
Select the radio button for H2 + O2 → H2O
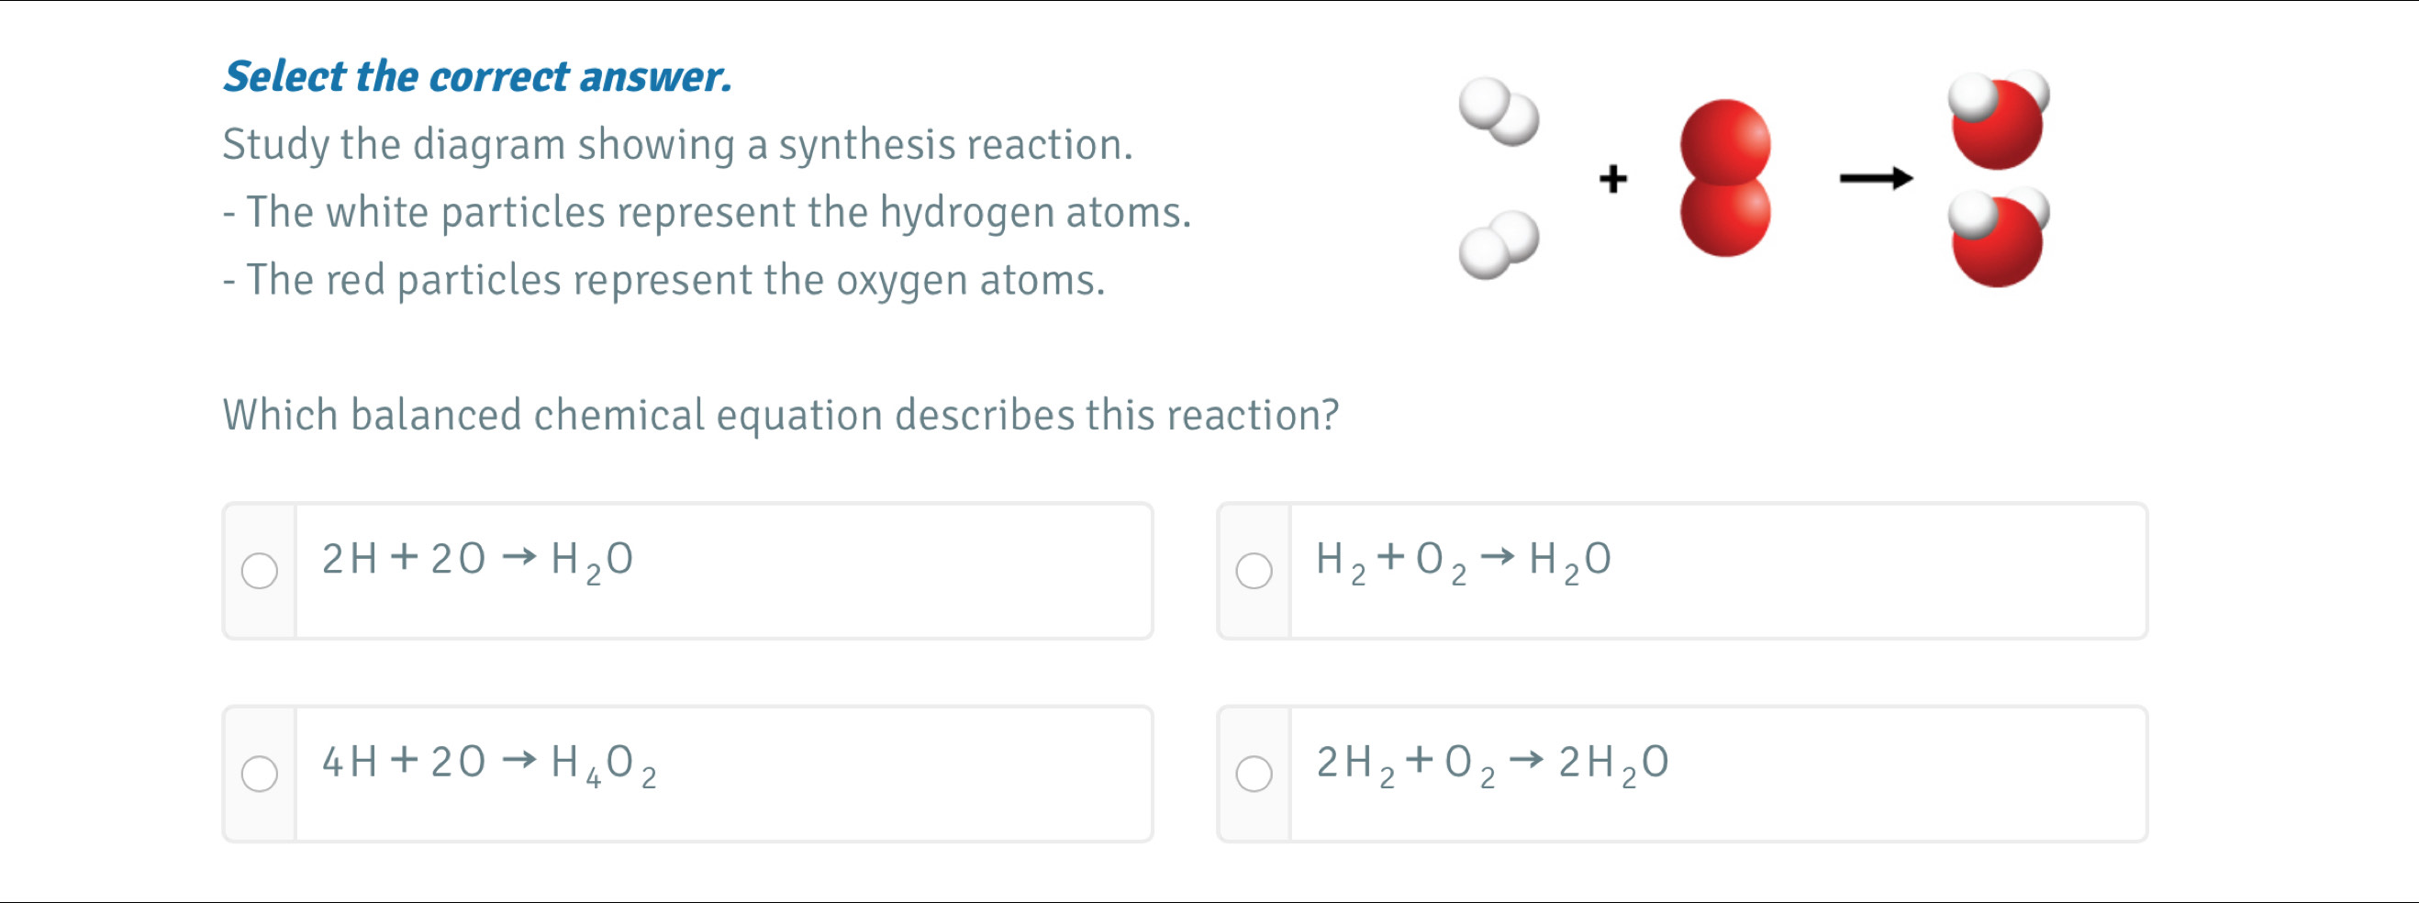click(1254, 571)
